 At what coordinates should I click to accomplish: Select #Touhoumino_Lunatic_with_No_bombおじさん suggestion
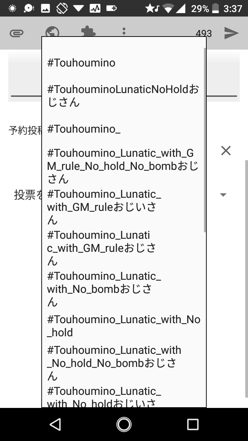tap(104, 289)
